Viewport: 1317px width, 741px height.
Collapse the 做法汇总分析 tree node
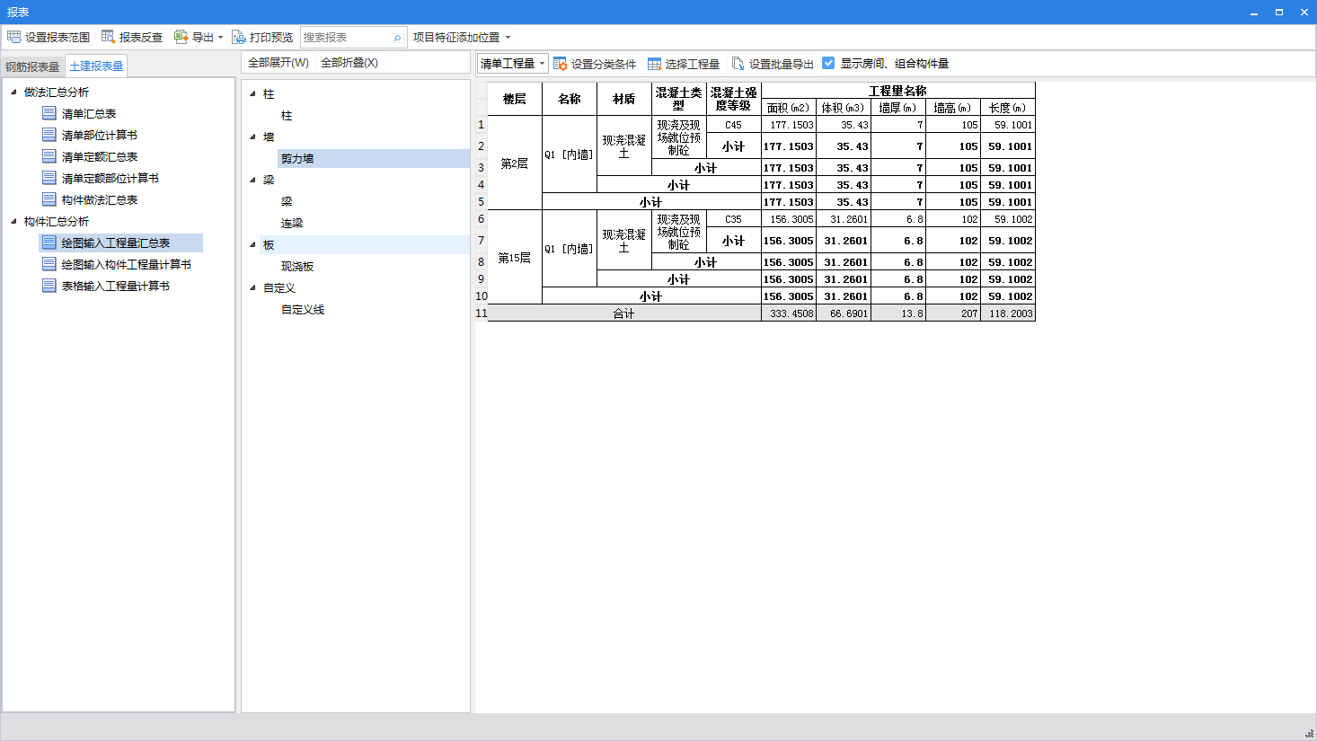13,92
